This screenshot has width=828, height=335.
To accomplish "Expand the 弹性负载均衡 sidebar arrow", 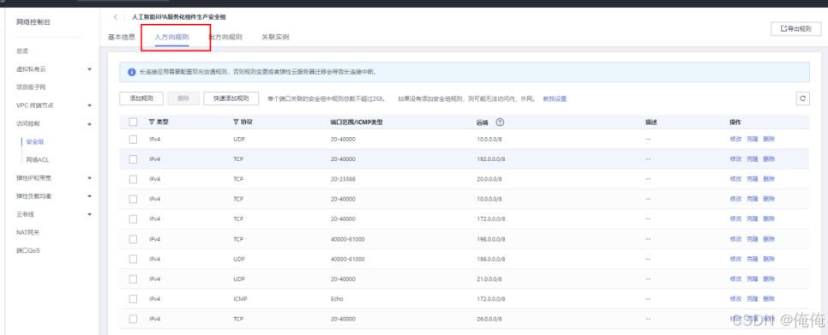I will tap(89, 196).
